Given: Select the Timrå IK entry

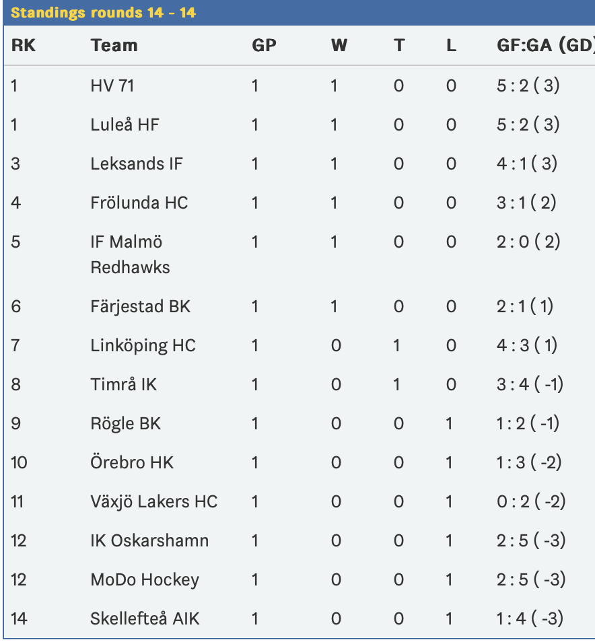Looking at the screenshot, I should [124, 384].
